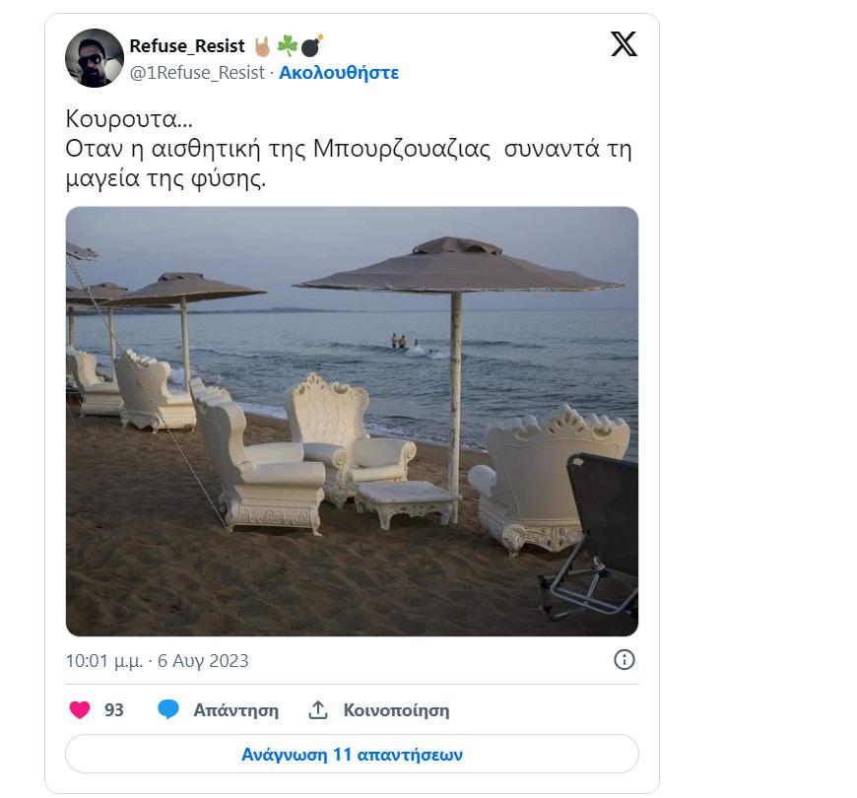Open the Refuse_Resist profile avatar
The height and width of the screenshot is (798, 857).
[95, 58]
